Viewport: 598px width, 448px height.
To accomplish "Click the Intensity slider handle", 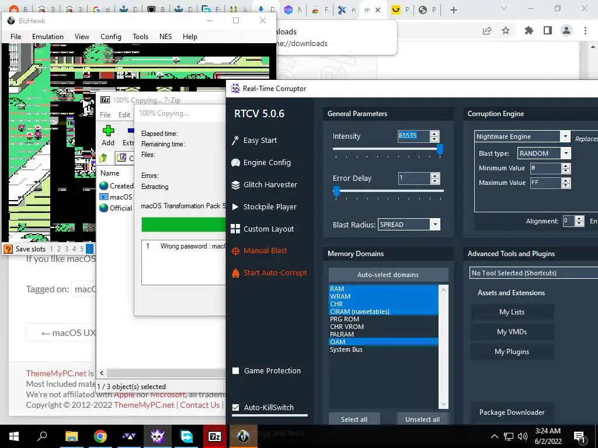I will pyautogui.click(x=440, y=149).
